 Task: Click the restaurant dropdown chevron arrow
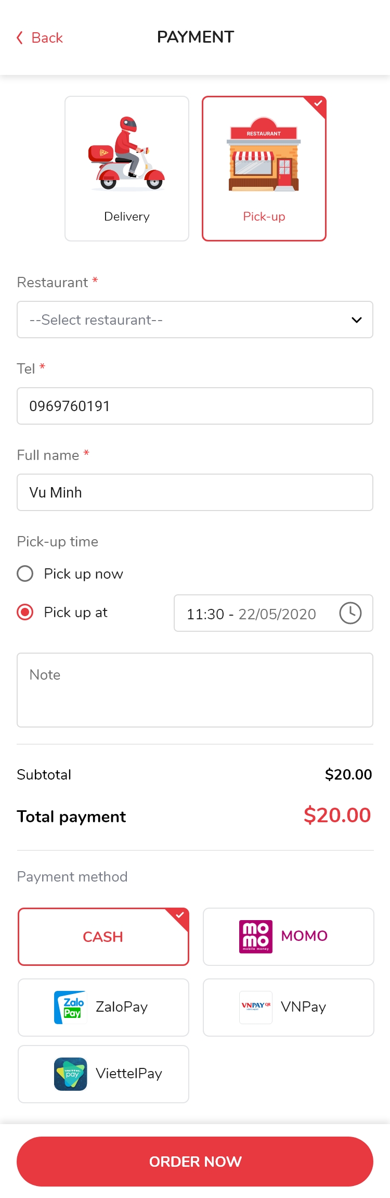pyautogui.click(x=357, y=320)
